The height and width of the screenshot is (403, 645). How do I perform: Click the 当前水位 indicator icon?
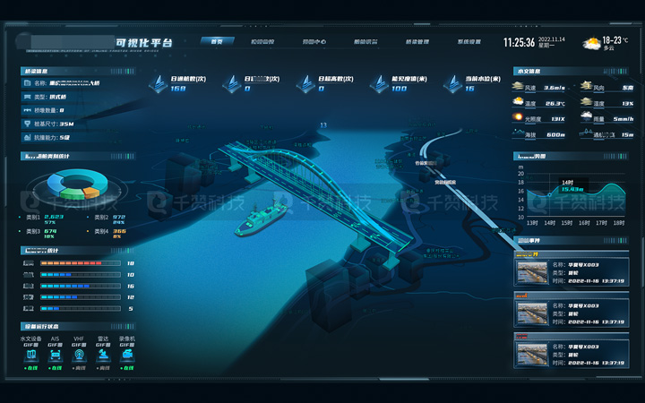(x=451, y=83)
